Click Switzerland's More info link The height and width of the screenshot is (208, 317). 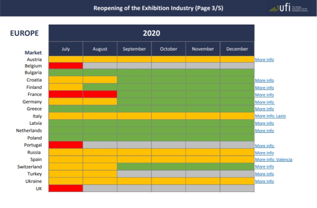click(264, 167)
